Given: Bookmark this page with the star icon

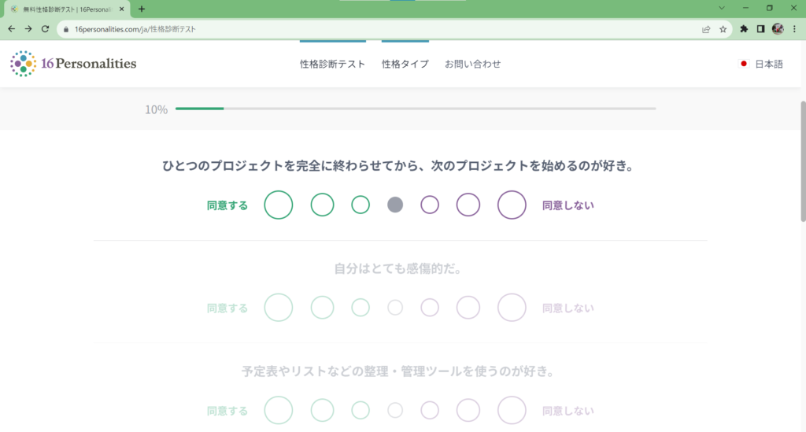Looking at the screenshot, I should [x=723, y=29].
